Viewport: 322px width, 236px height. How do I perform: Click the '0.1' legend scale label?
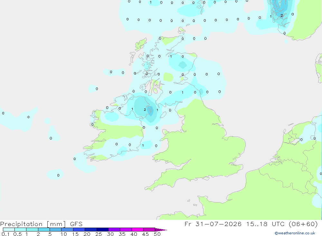pyautogui.click(x=5, y=234)
